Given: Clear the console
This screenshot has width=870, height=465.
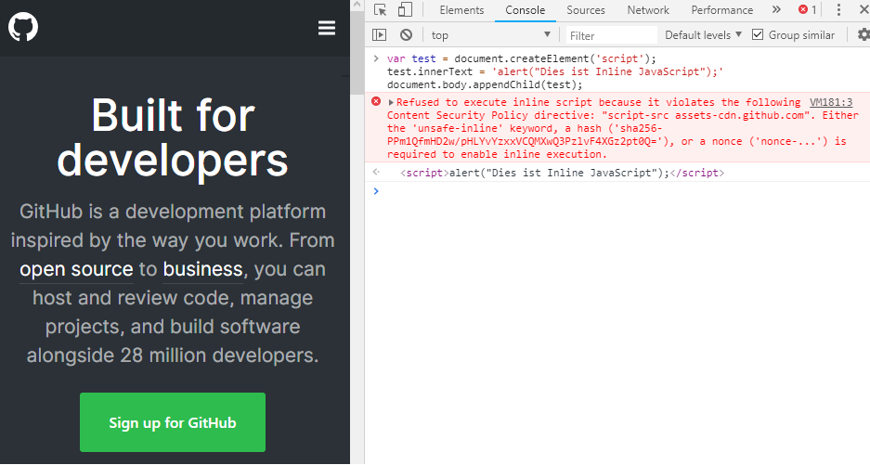Looking at the screenshot, I should [x=406, y=35].
